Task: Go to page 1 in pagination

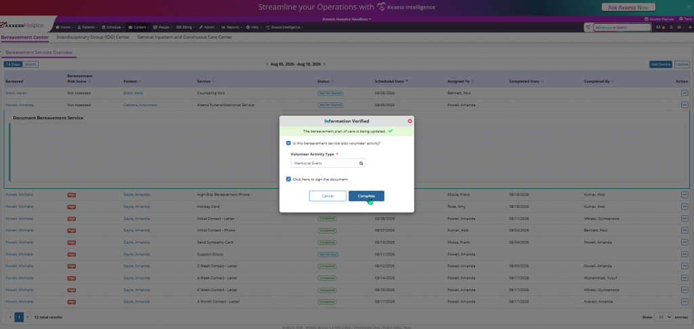Action: [x=19, y=317]
